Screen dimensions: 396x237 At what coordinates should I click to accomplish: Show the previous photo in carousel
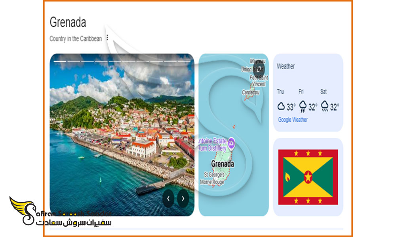pyautogui.click(x=168, y=199)
